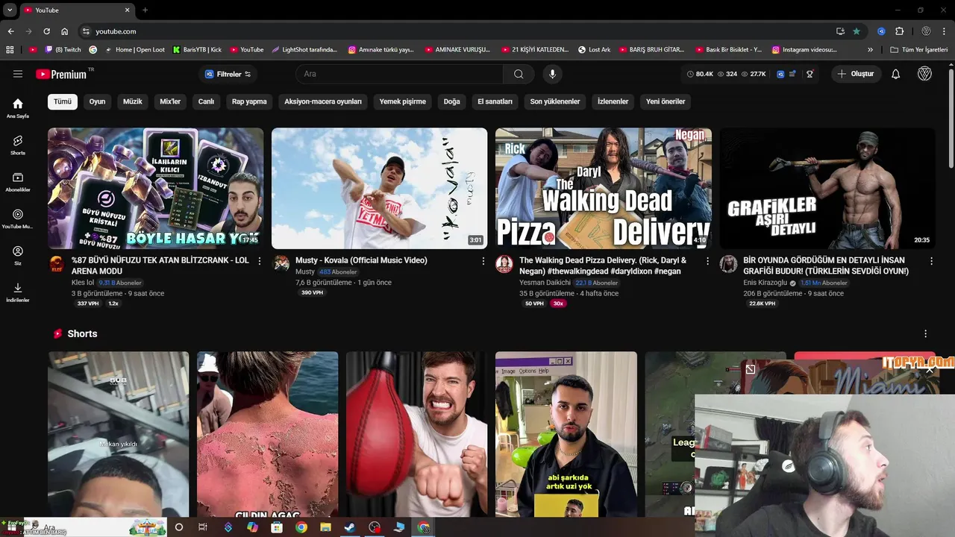955x537 pixels.
Task: Open more options for the Blitzcrank video
Action: pyautogui.click(x=260, y=261)
